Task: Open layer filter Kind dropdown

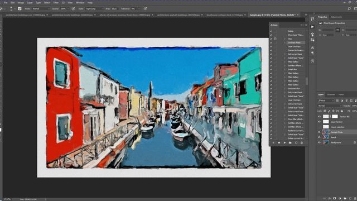Action: 325,100
